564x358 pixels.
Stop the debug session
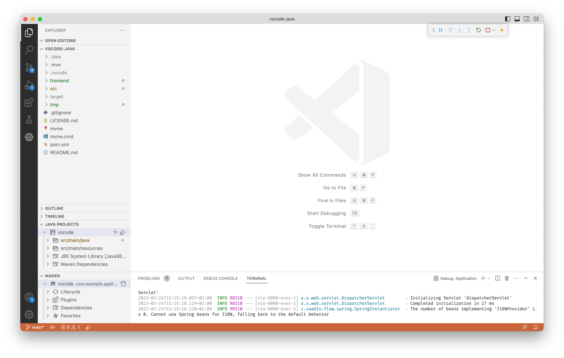(488, 30)
